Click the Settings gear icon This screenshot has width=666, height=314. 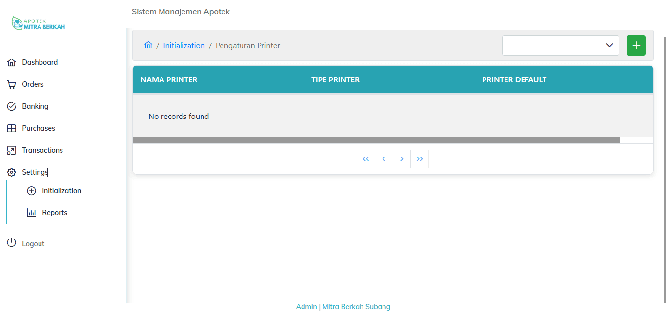pyautogui.click(x=12, y=172)
